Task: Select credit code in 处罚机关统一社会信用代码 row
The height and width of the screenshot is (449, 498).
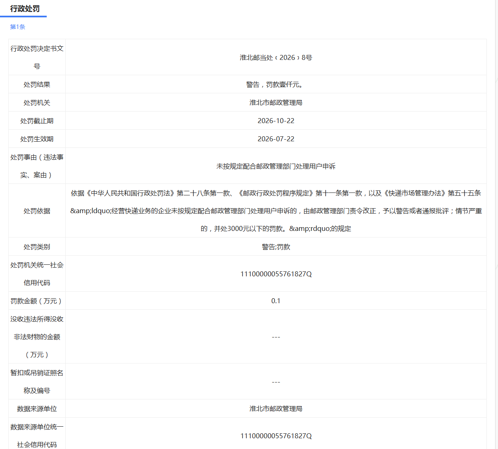Action: [276, 274]
